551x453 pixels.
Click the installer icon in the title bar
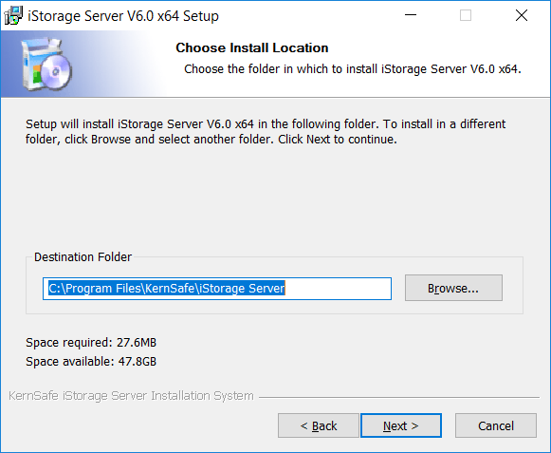coord(13,16)
